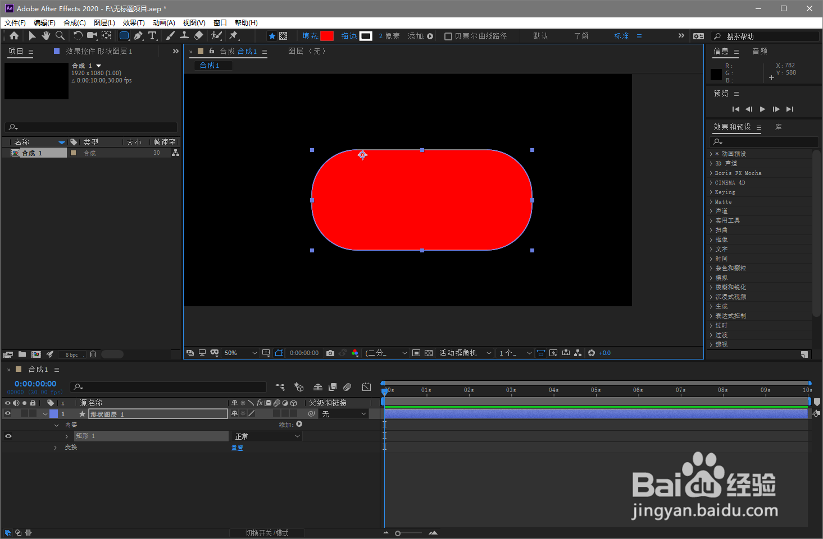
Task: Click the 重置 link for 变换
Action: pyautogui.click(x=237, y=448)
